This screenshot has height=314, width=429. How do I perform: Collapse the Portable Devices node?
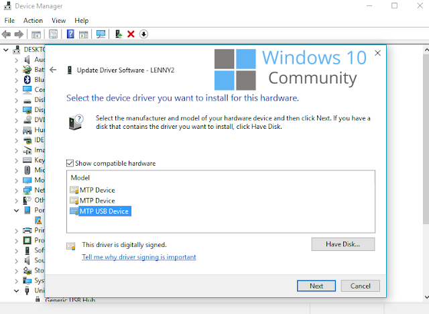tap(16, 211)
